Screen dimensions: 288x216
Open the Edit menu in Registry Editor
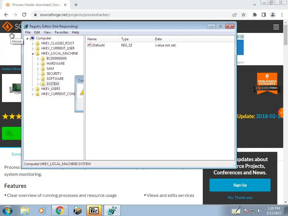point(37,32)
